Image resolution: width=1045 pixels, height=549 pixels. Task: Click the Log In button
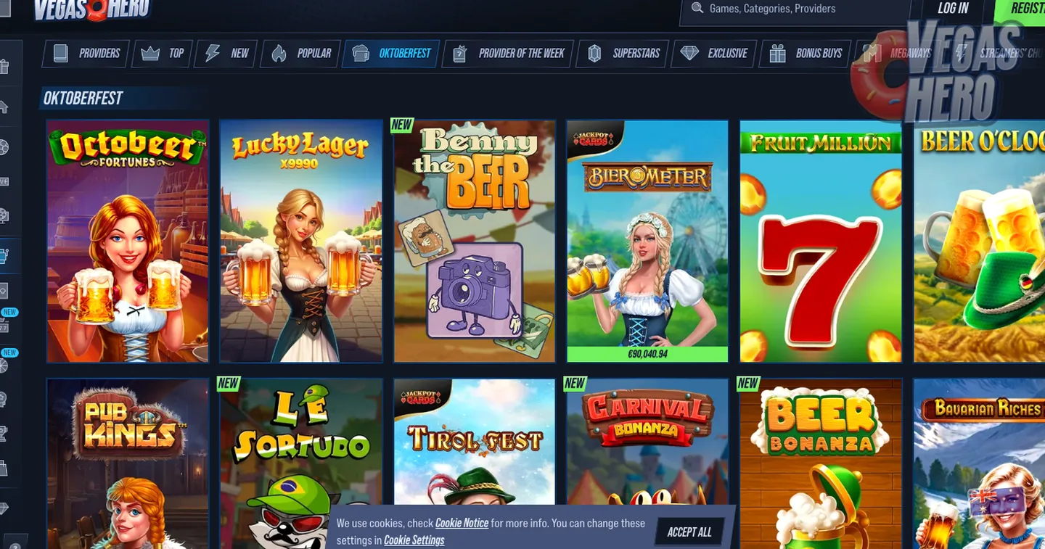(953, 9)
